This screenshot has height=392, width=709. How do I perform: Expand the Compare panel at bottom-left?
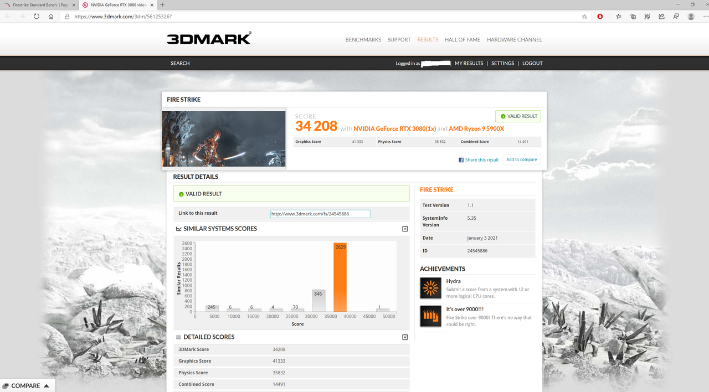(x=26, y=386)
